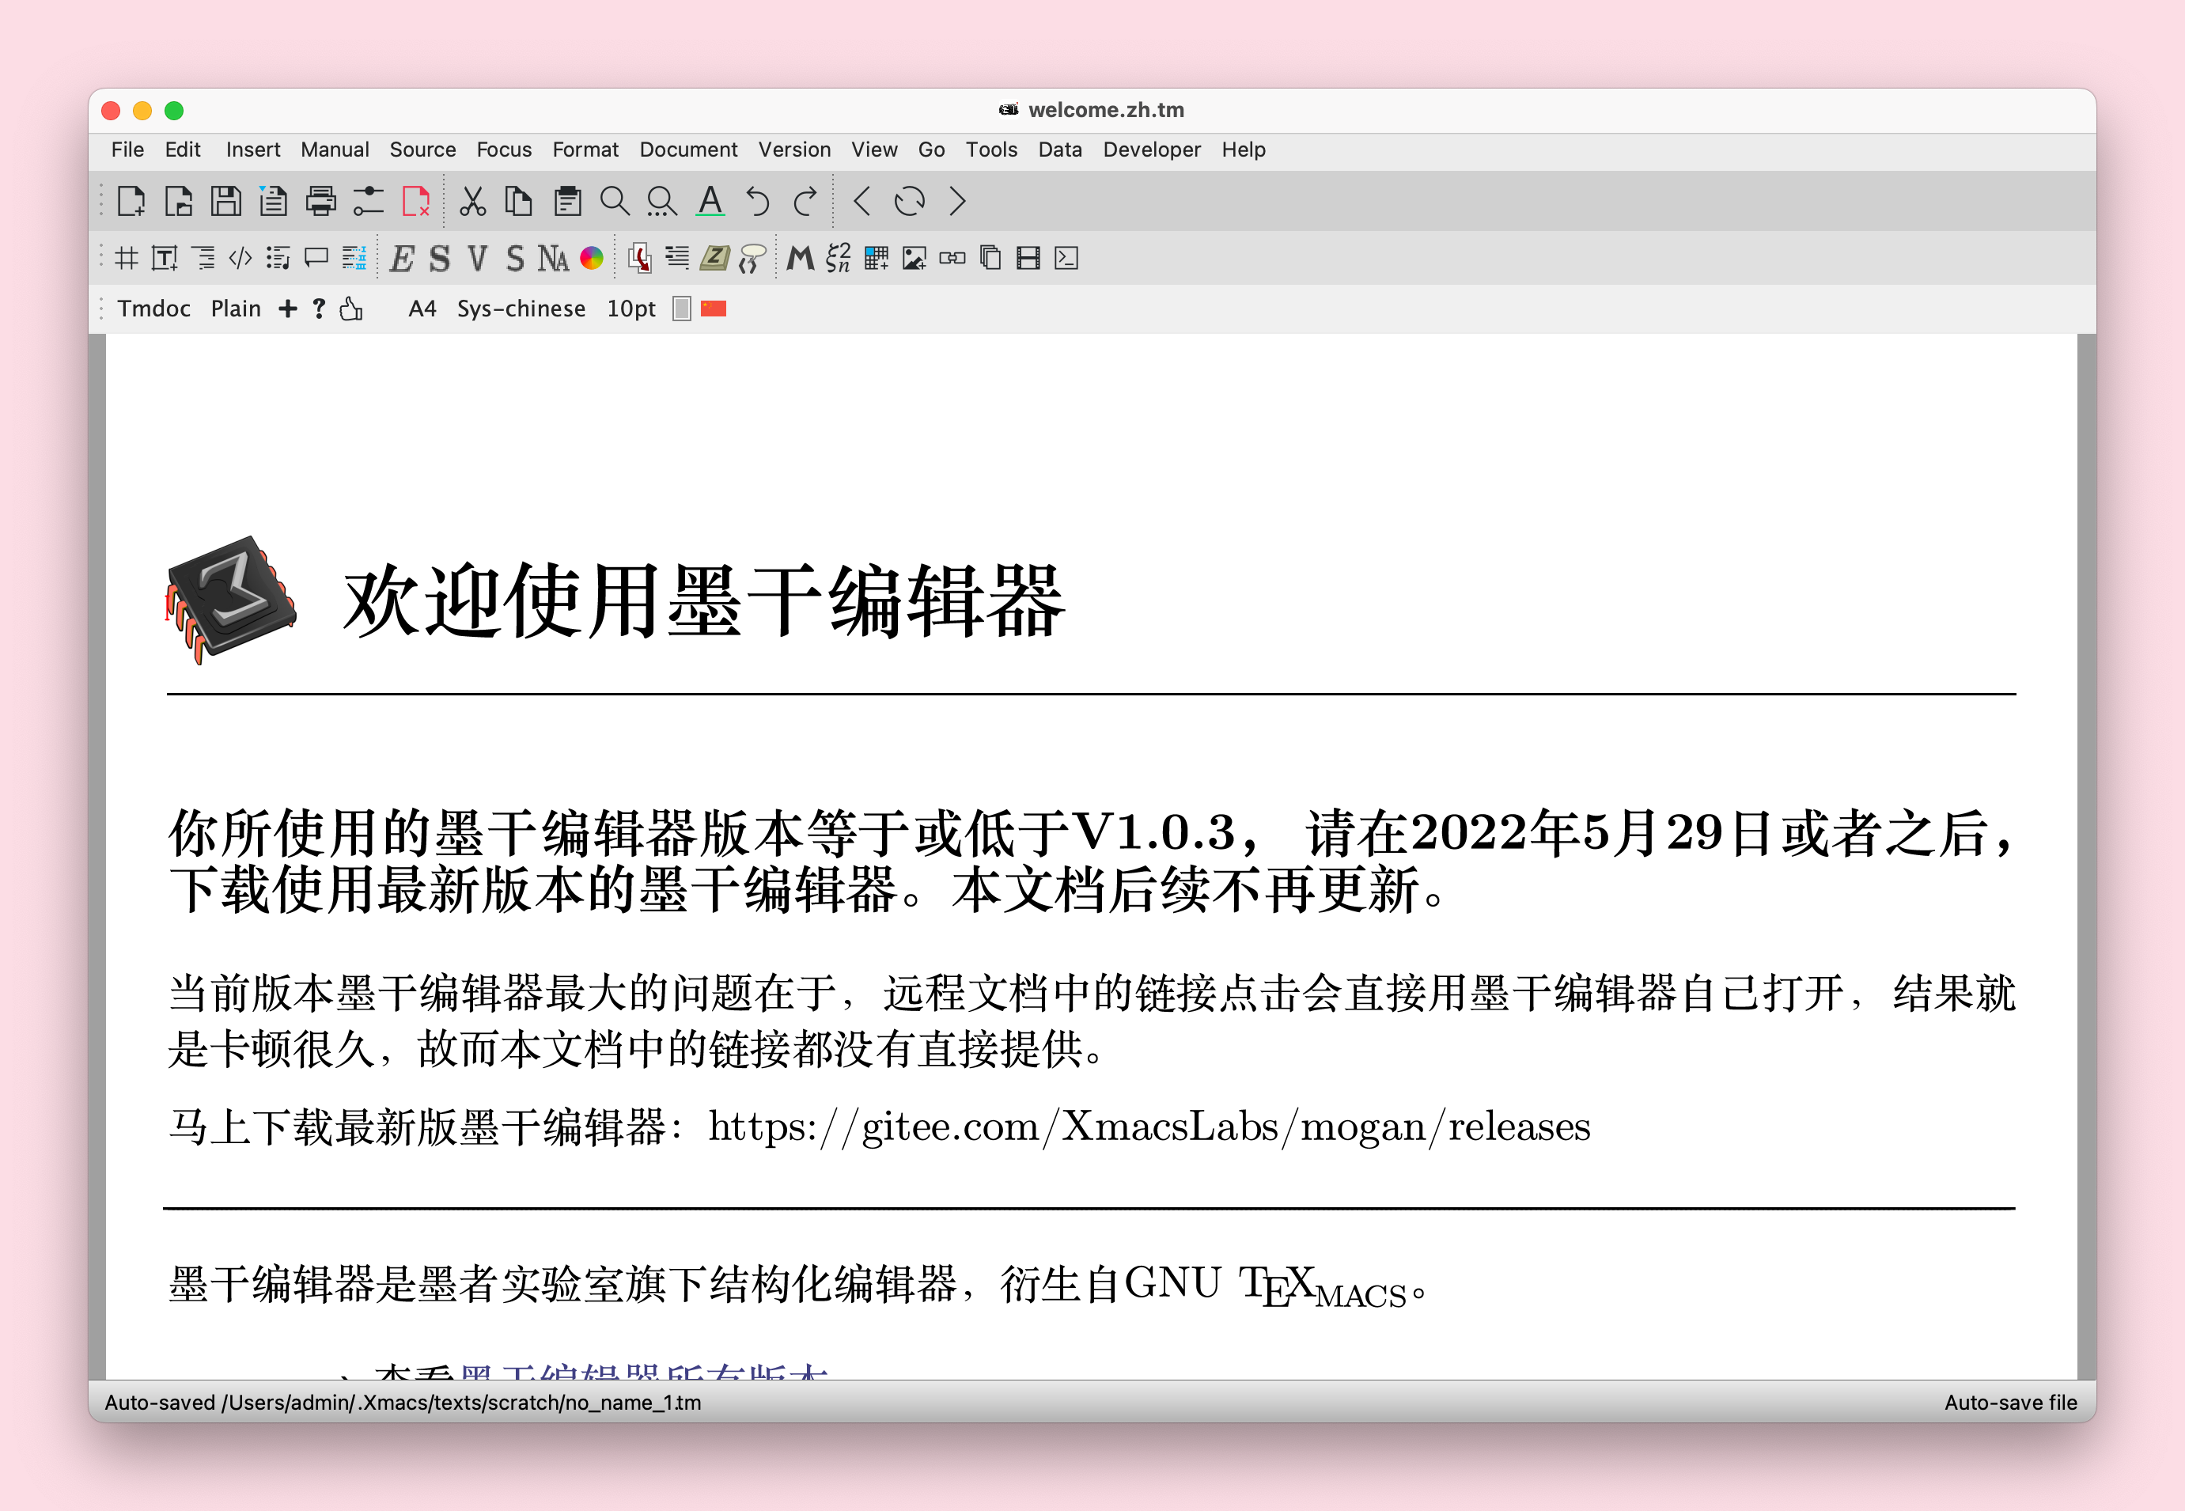2185x1511 pixels.
Task: Save the document using floppy icon
Action: tap(225, 202)
